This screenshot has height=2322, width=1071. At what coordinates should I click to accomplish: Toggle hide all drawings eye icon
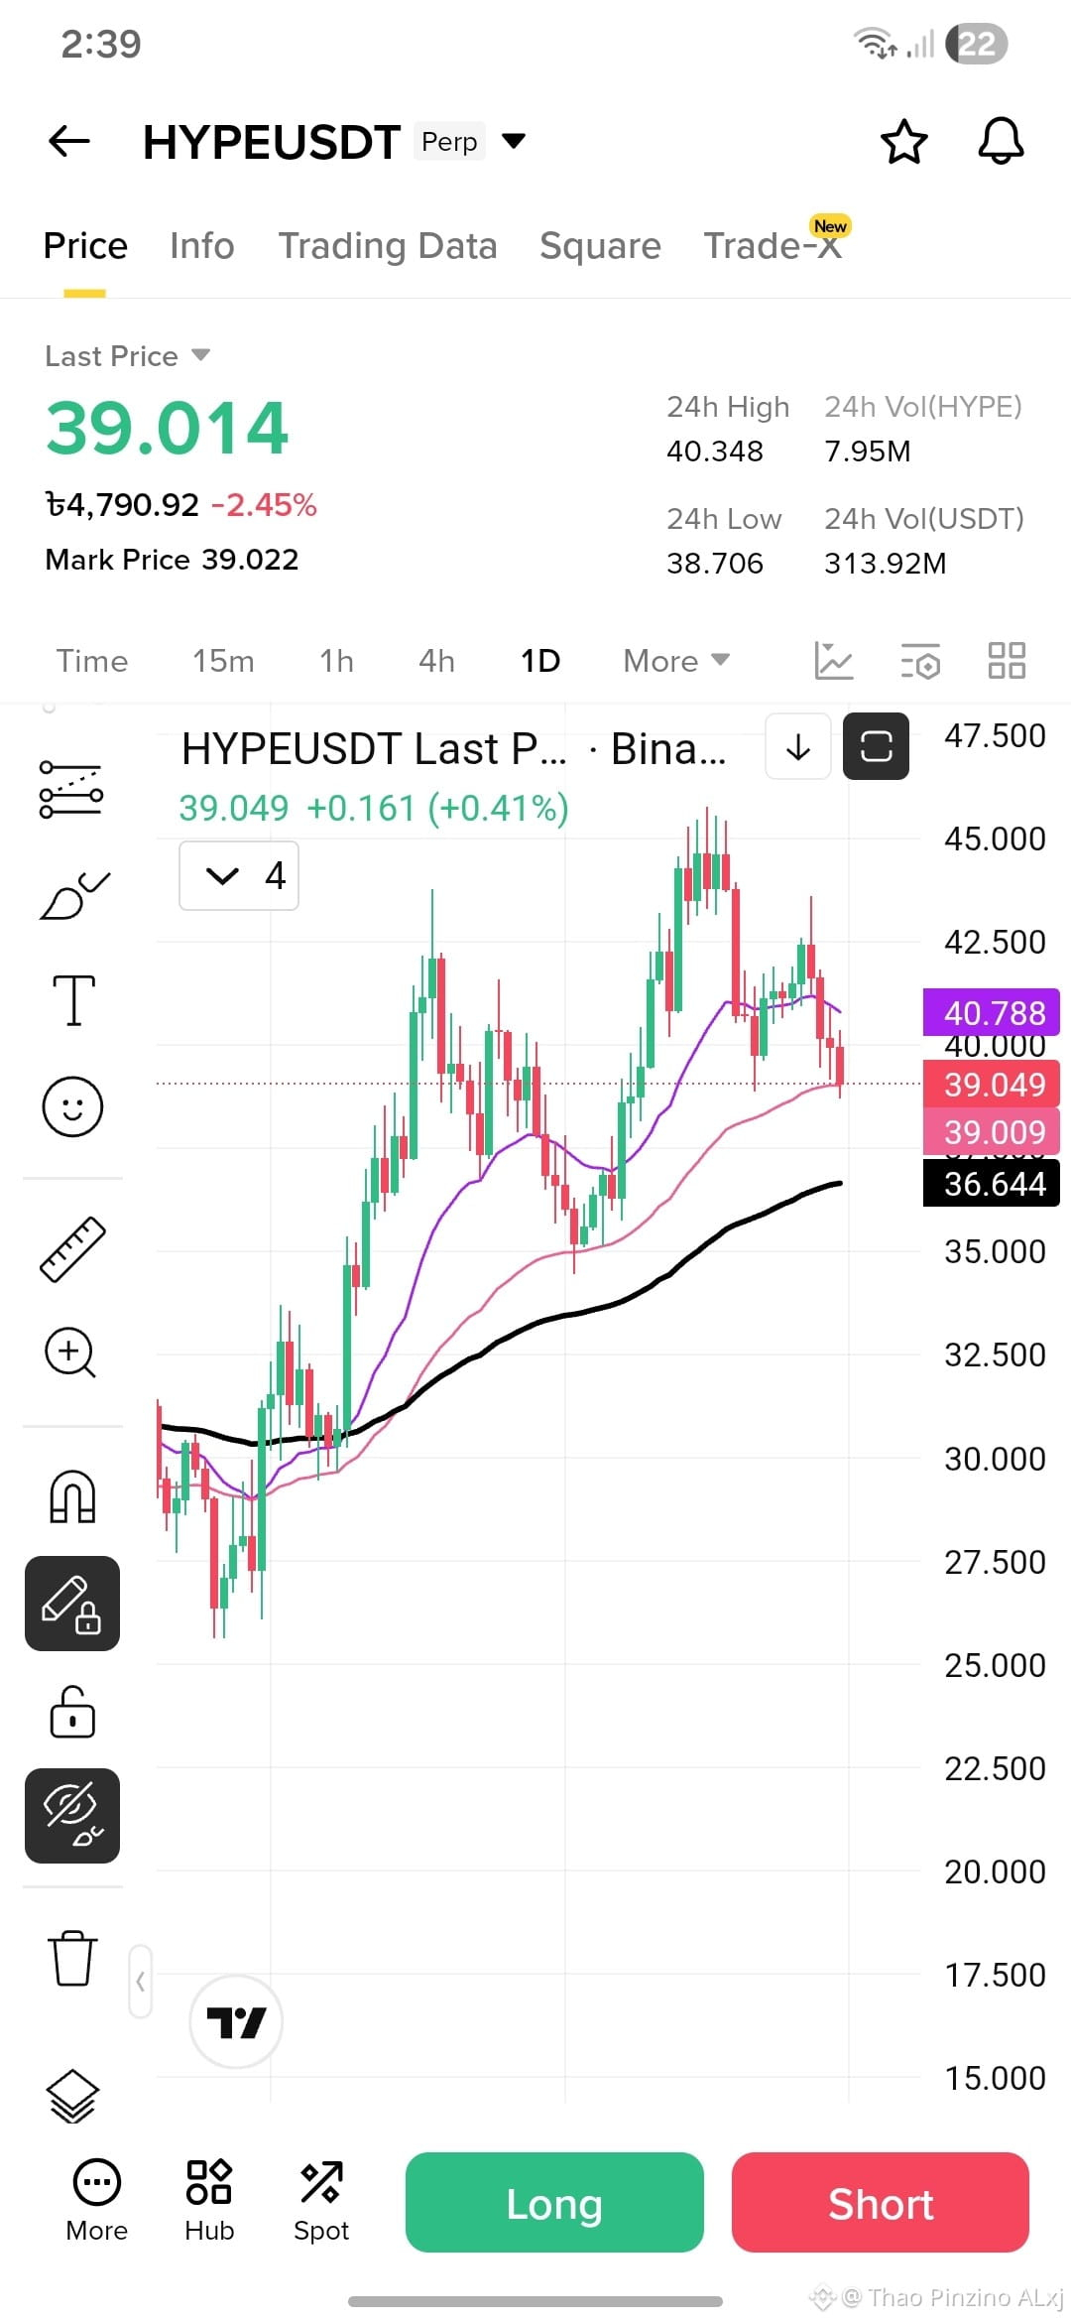pyautogui.click(x=72, y=1816)
